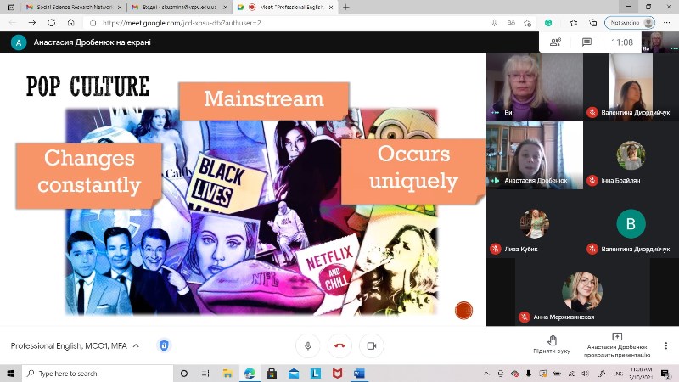Open the tab actions menu at far left of the tab strip
This screenshot has width=679, height=382.
coord(11,8)
